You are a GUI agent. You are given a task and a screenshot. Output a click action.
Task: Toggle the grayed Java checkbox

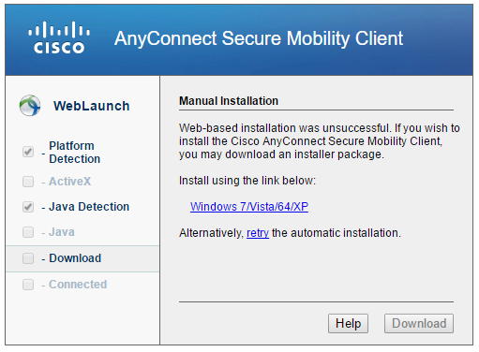click(28, 232)
